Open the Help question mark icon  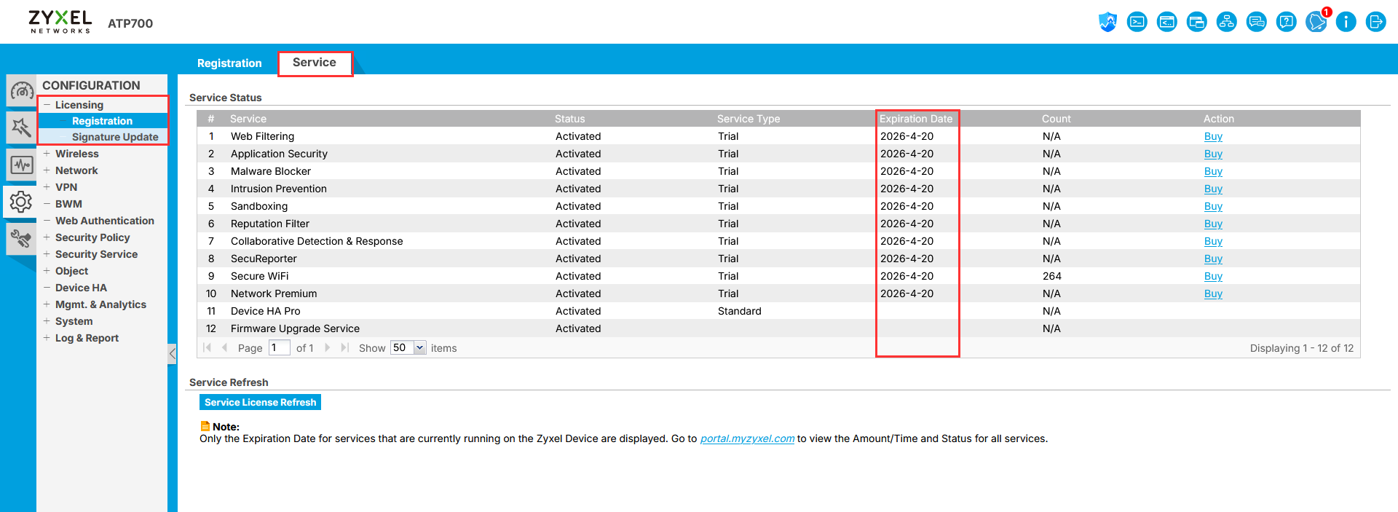1287,22
